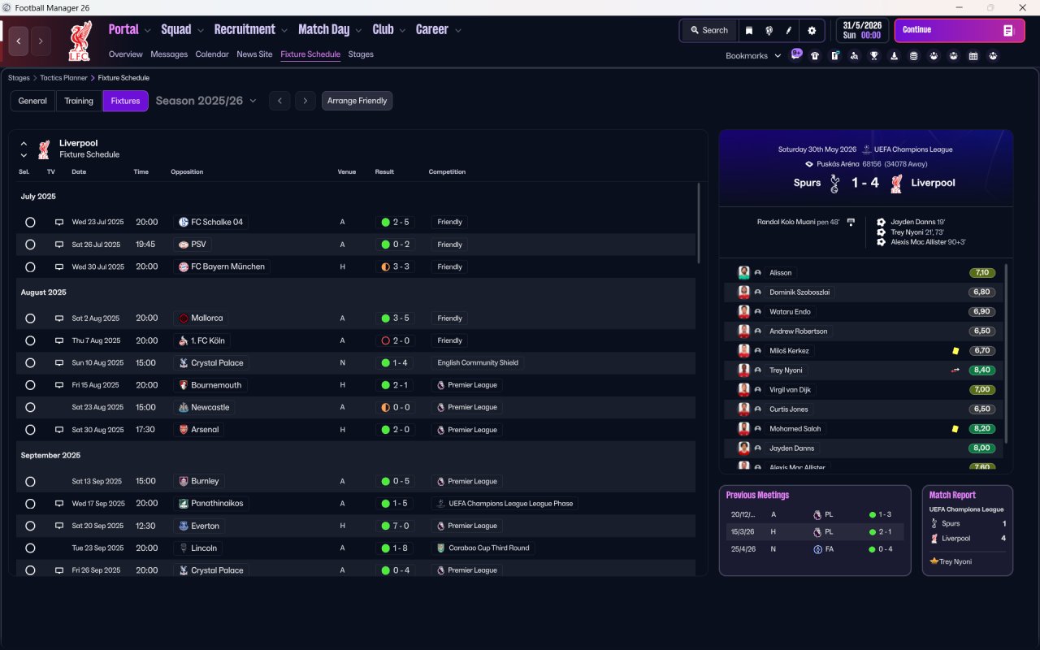
Task: Click the up chevron beside Liverpool Fixture Schedule
Action: point(24,144)
